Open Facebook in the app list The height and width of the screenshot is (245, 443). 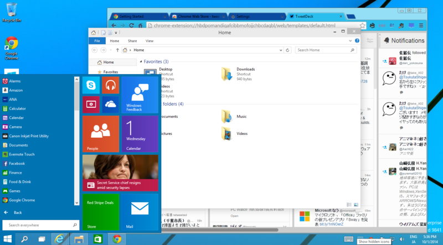[17, 164]
